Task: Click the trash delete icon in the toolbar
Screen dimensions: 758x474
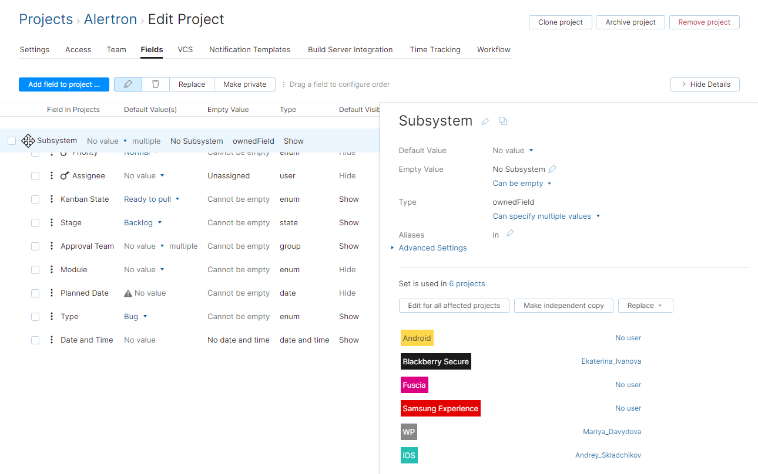Action: (155, 84)
